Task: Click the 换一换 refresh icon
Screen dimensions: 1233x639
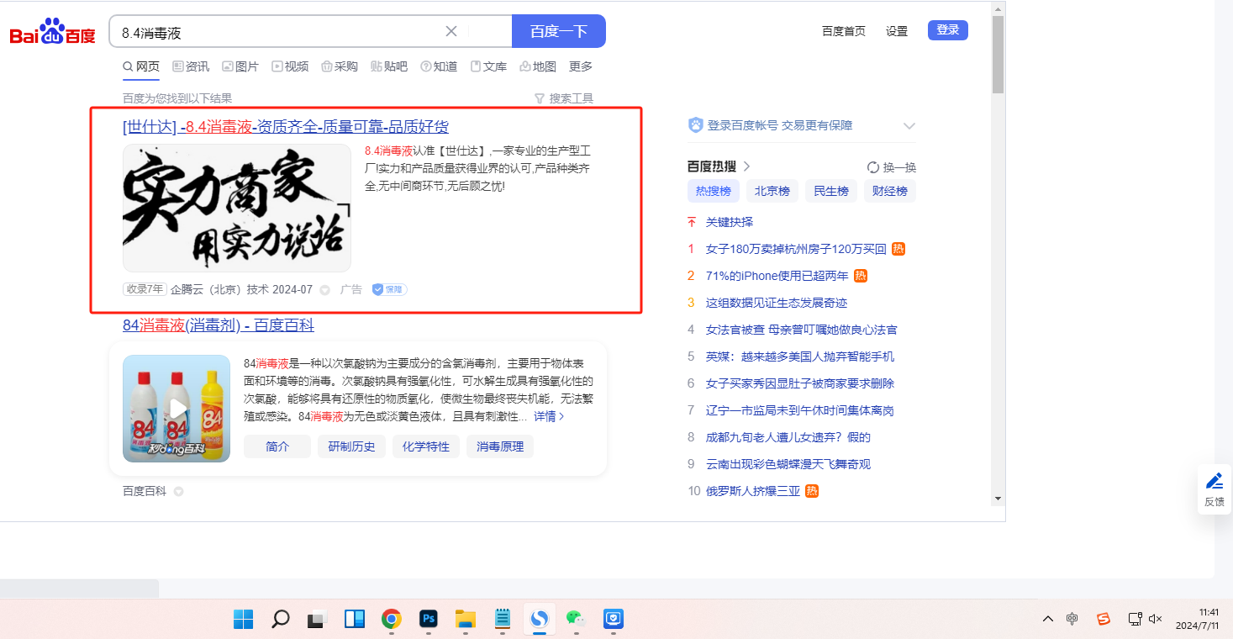Action: point(873,167)
